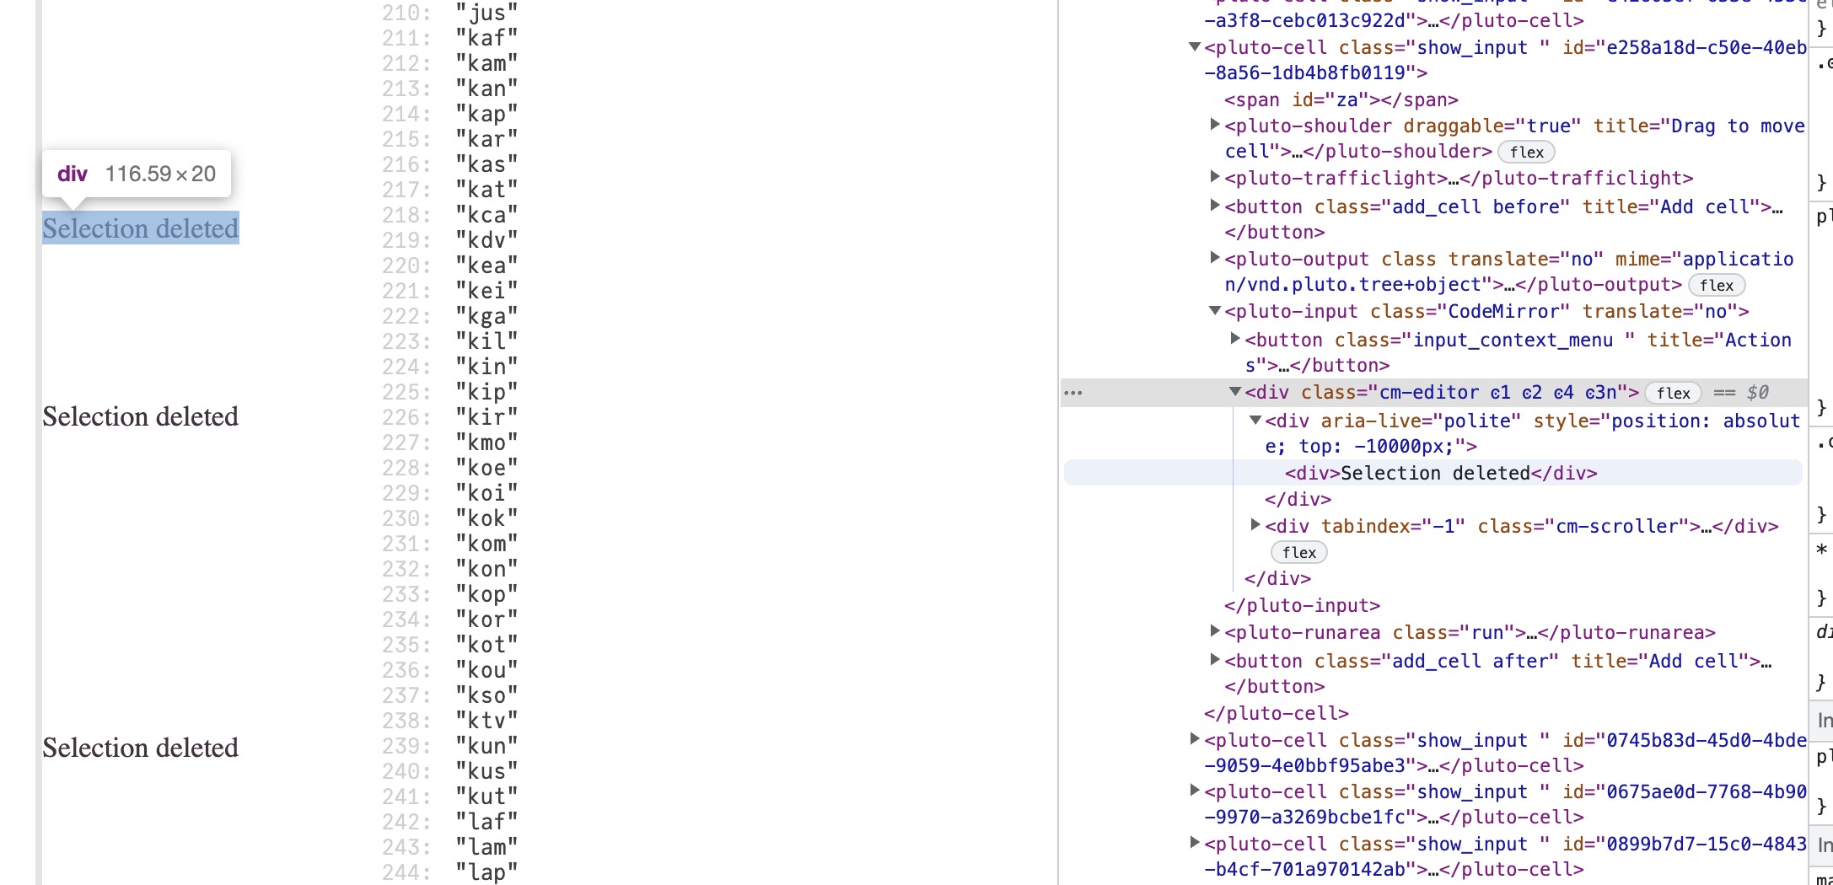Screen dimensions: 1833x885
Task: Expand the pluto-trafficlight element
Action: pos(1213,177)
